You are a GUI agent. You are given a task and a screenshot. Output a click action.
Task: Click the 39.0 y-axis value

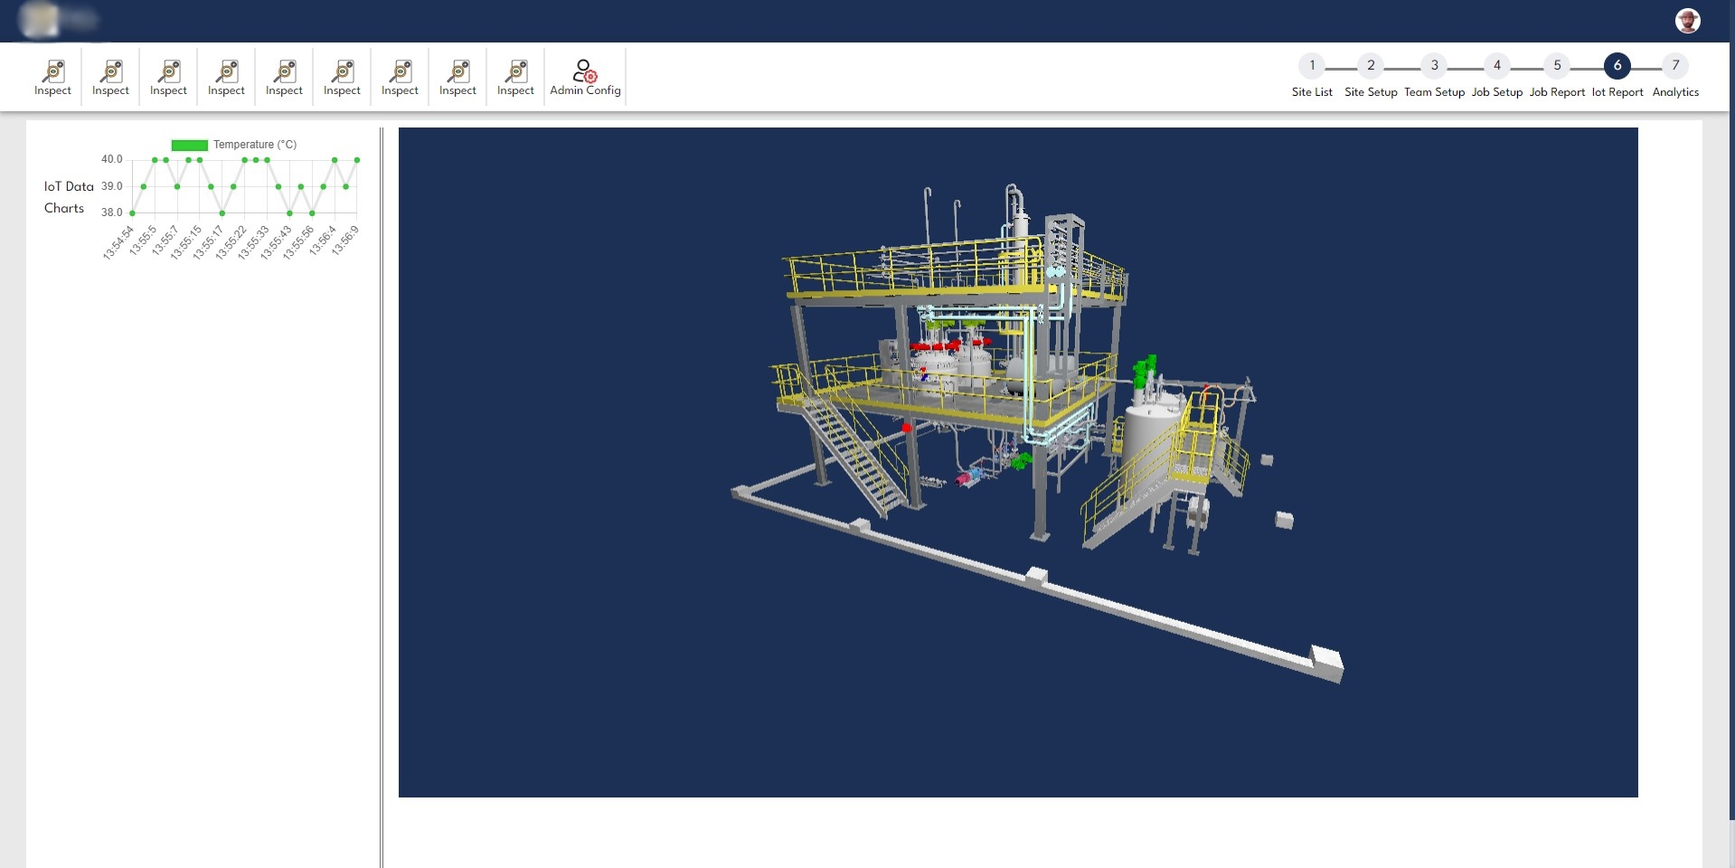tap(111, 186)
